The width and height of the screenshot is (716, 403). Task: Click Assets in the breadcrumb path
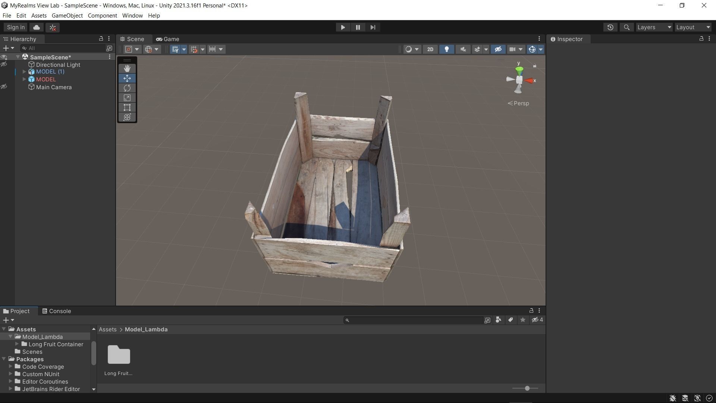click(x=107, y=329)
